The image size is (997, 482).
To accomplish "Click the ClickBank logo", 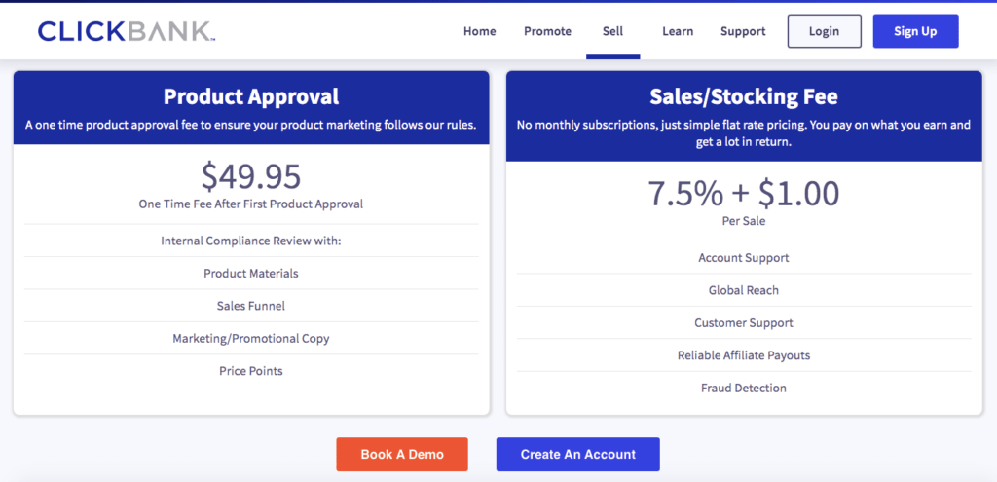I will 127,31.
